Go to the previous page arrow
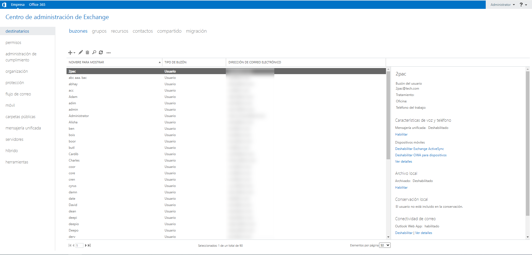 (73, 245)
